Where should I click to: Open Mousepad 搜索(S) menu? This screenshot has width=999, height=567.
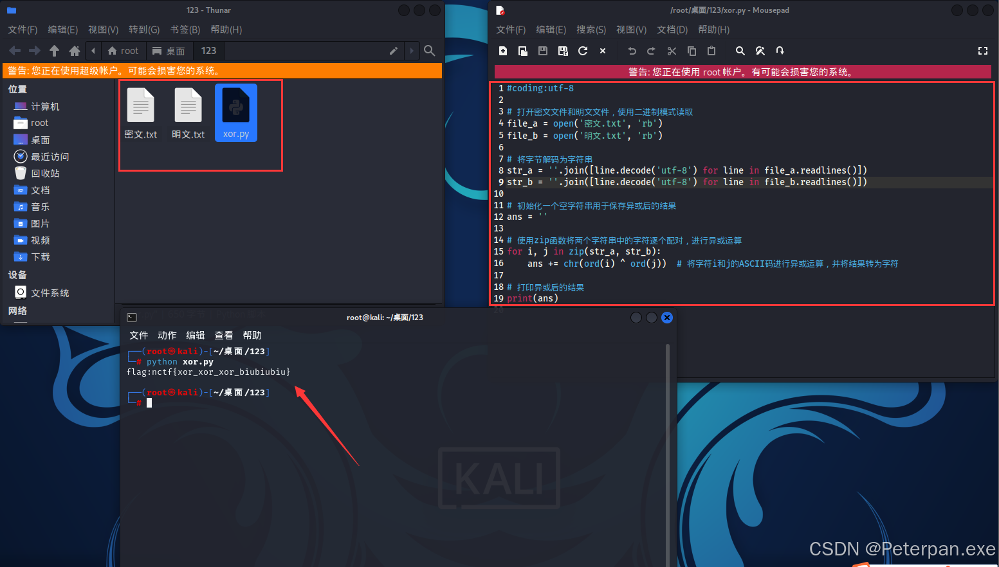pos(591,30)
